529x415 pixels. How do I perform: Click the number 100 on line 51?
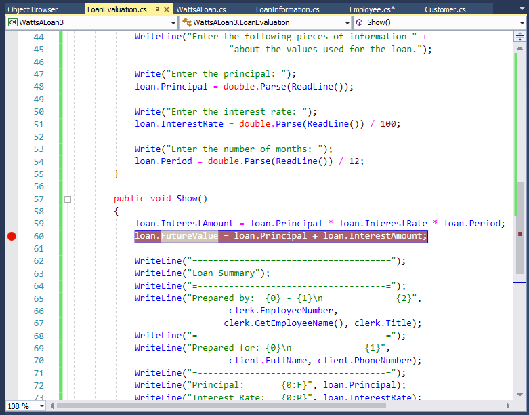[388, 124]
